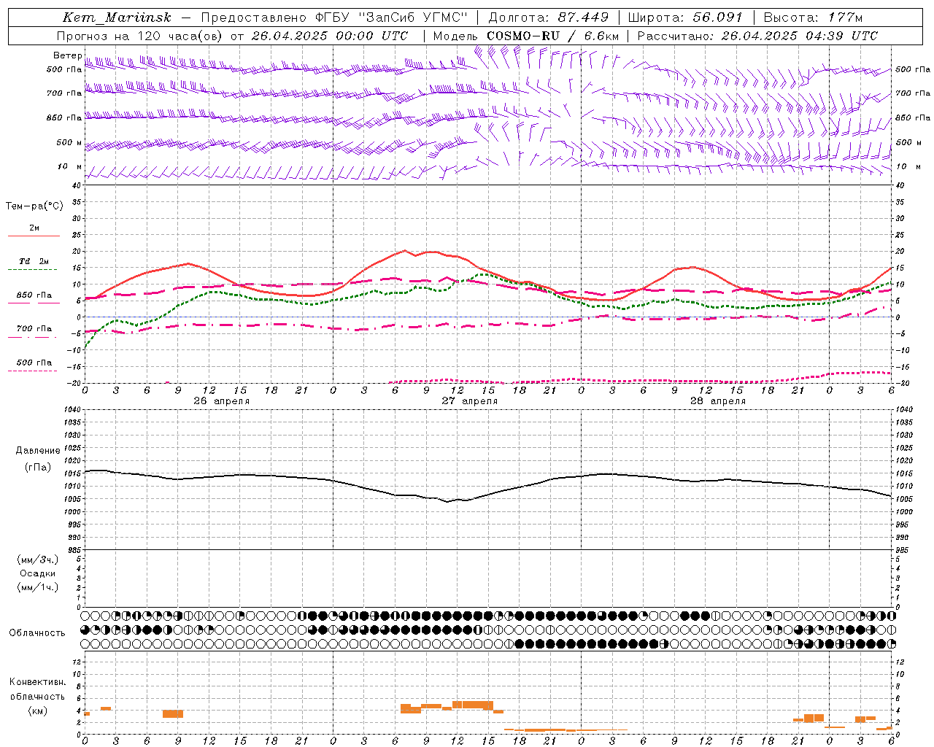The width and height of the screenshot is (934, 747).
Task: Click the '(км)' convective cloud height unit
Action: [37, 711]
